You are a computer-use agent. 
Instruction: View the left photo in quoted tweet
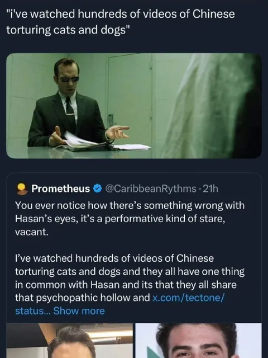coord(69,341)
